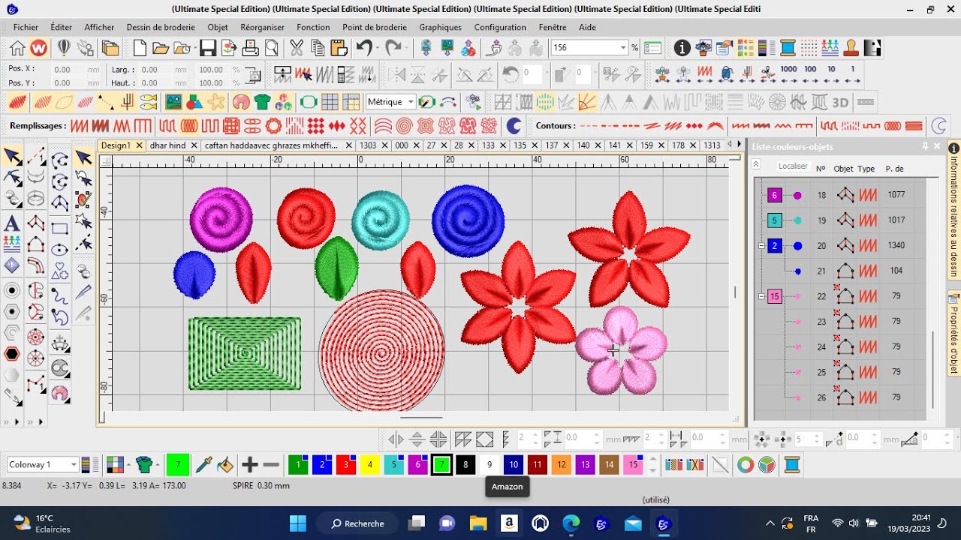Switch to the Design1 tab
The height and width of the screenshot is (540, 961).
(x=116, y=145)
